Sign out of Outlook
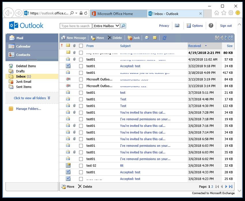Image resolution: width=245 pixels, height=201 pixels. pyautogui.click(x=226, y=26)
